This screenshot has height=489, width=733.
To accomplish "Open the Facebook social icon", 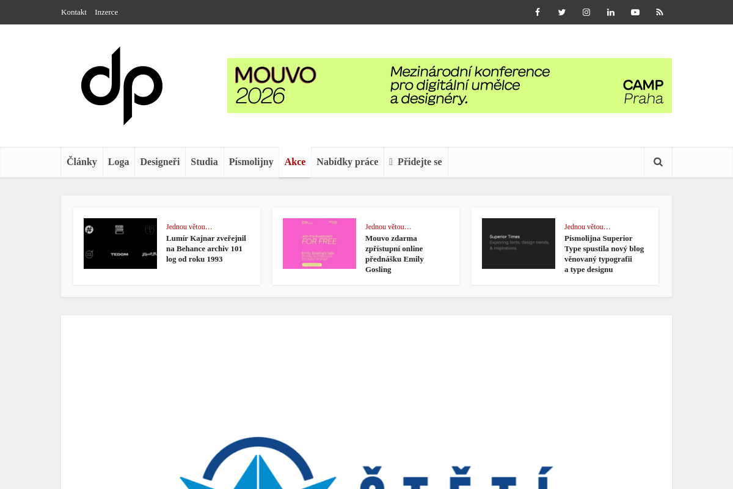I will tap(538, 12).
